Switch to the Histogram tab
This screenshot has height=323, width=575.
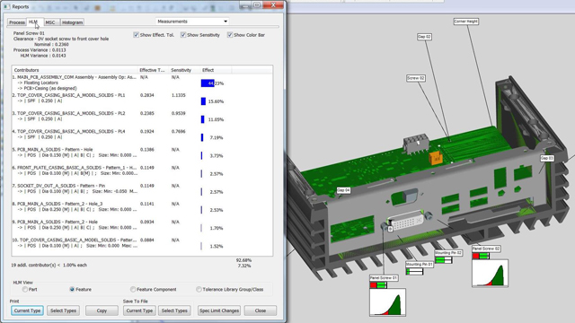tap(72, 22)
